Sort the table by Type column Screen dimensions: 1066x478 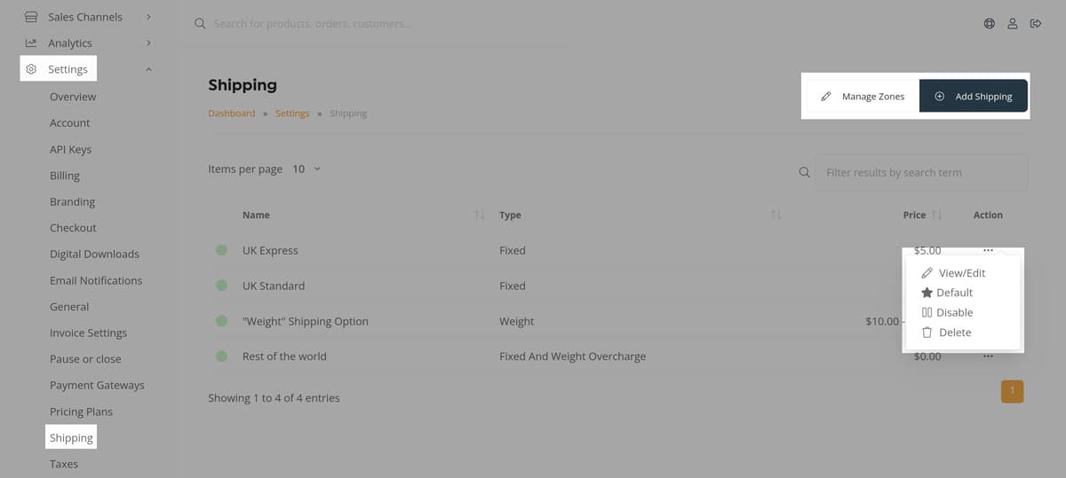click(776, 215)
